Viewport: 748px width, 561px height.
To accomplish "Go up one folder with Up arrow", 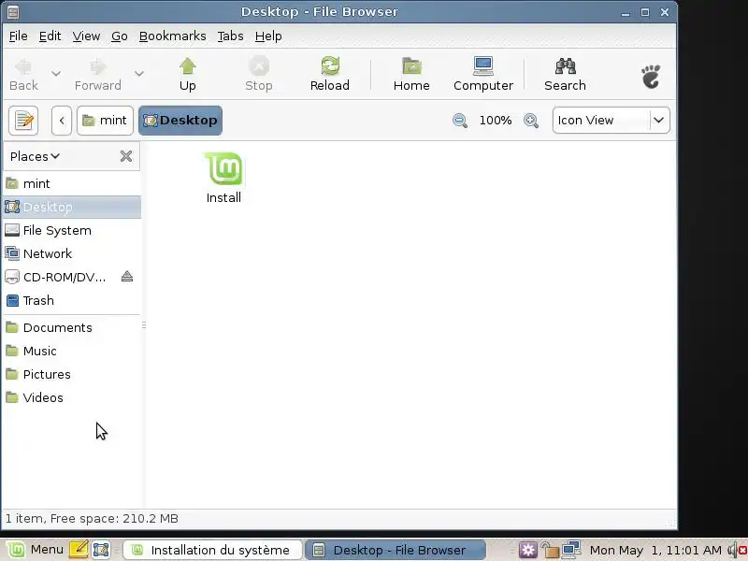I will pyautogui.click(x=188, y=74).
